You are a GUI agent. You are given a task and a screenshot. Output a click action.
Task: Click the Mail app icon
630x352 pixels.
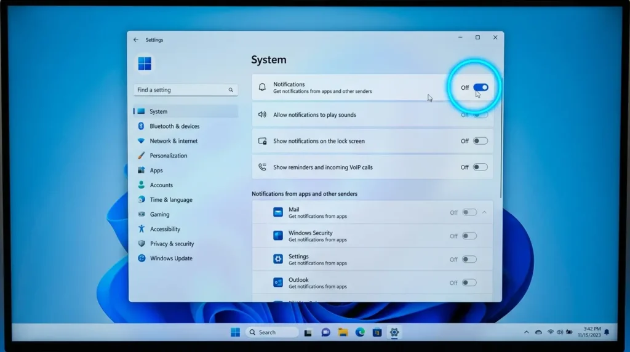(278, 212)
